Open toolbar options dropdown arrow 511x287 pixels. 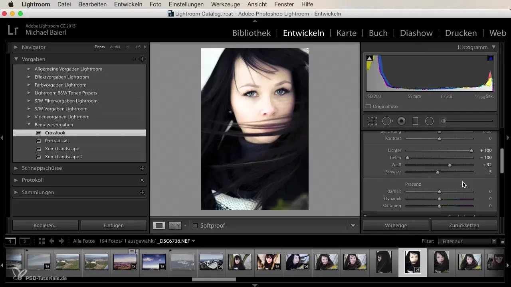pyautogui.click(x=353, y=226)
